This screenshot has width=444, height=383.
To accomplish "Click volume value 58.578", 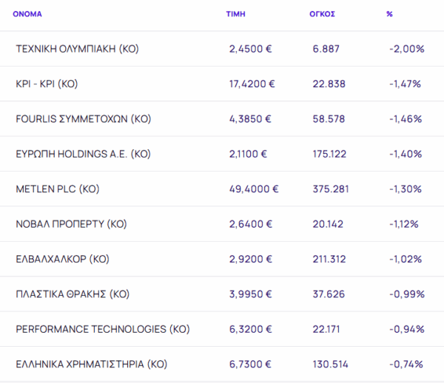I will click(x=329, y=119).
